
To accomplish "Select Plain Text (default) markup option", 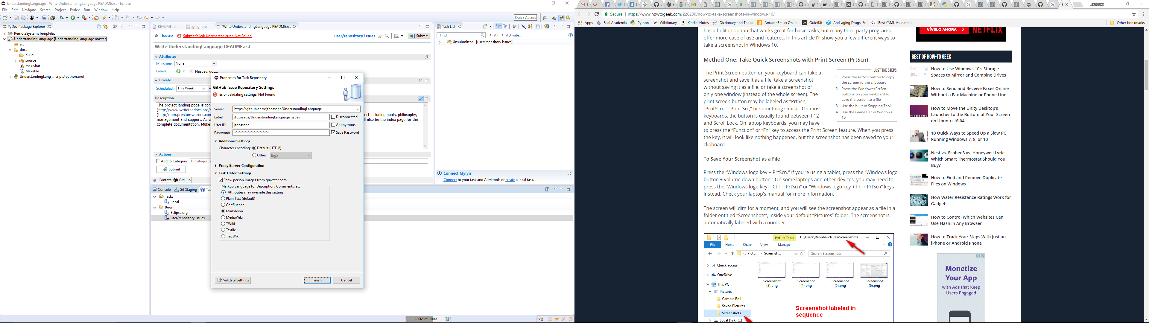I will (223, 199).
